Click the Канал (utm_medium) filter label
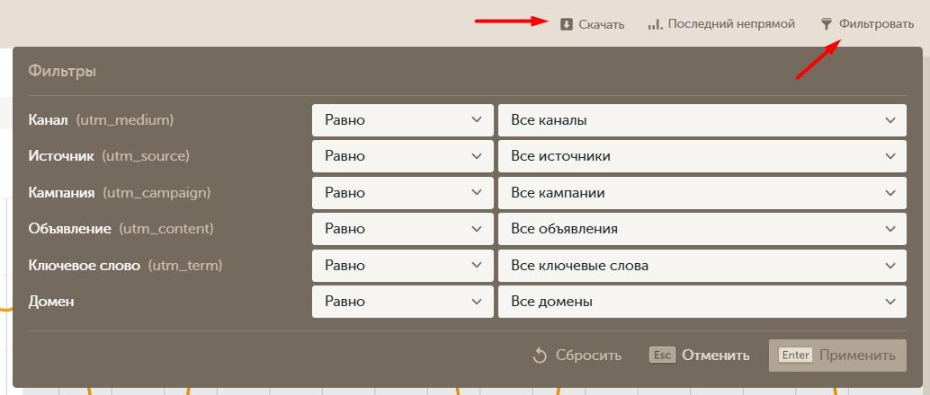The image size is (930, 395). (x=101, y=120)
